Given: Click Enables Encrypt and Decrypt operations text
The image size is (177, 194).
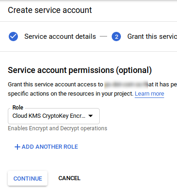Looking at the screenshot, I should (57, 128).
